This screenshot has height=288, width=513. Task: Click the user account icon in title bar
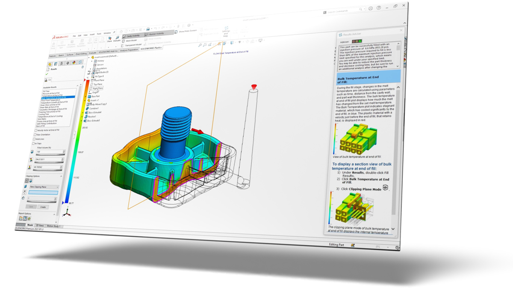point(370,8)
